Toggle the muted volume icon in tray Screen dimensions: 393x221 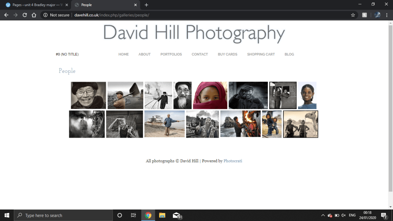(343, 215)
